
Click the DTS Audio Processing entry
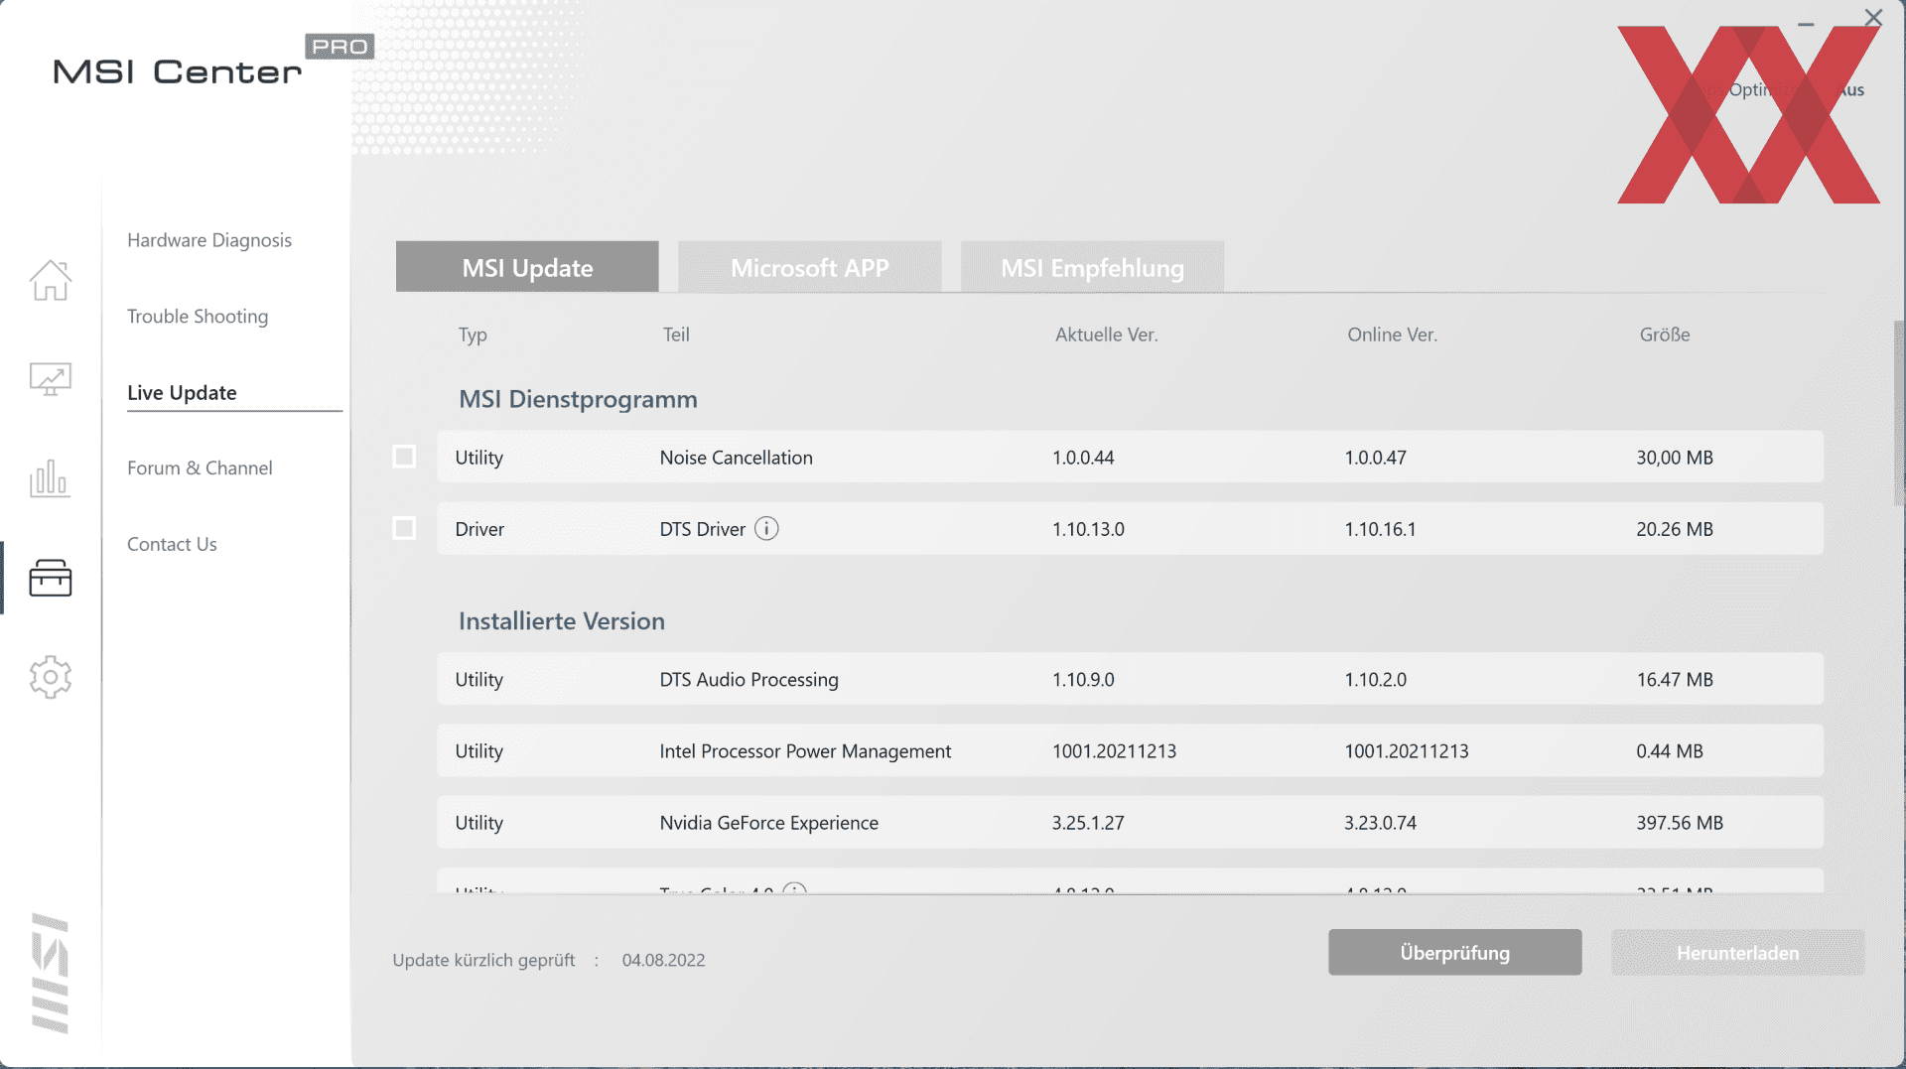tap(749, 680)
